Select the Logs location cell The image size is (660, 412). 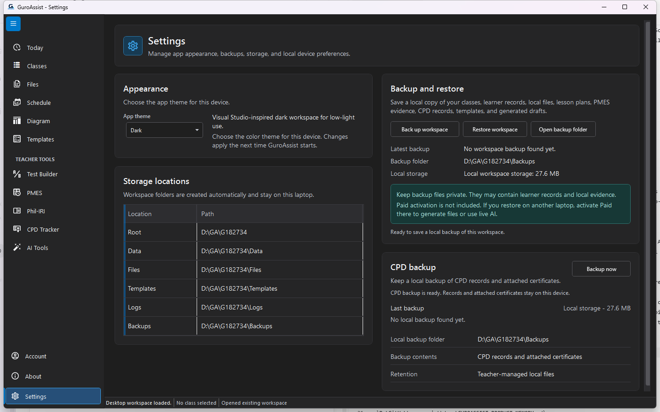tap(160, 307)
